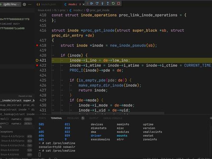The image size is (212, 159).
Task: Switch to the launch.json editor tab
Action: click(x=46, y=4)
